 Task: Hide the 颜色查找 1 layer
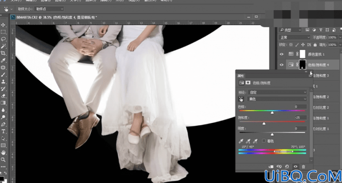(x=281, y=54)
